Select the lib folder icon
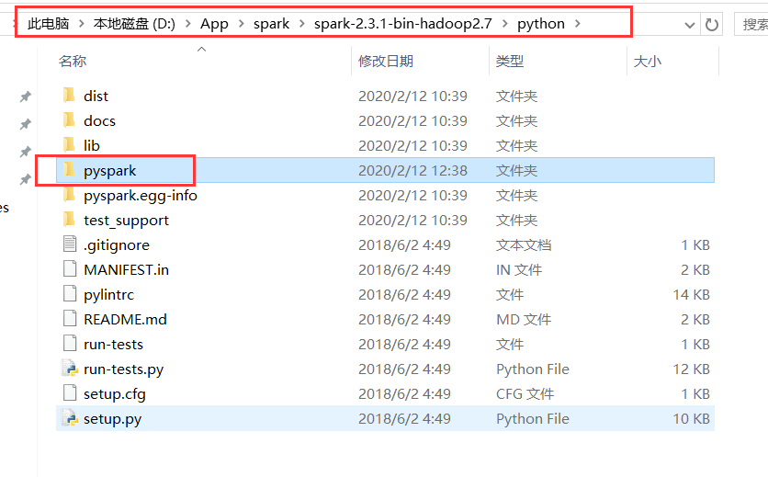Screen dimensions: 768x477 click(x=70, y=145)
